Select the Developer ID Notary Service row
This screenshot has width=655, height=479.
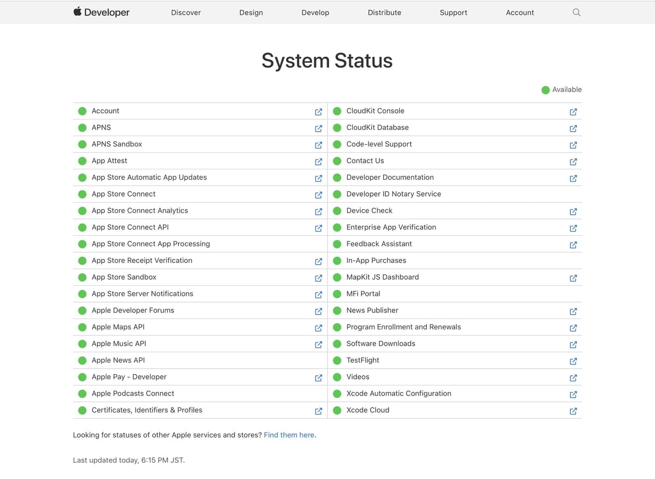coord(455,194)
